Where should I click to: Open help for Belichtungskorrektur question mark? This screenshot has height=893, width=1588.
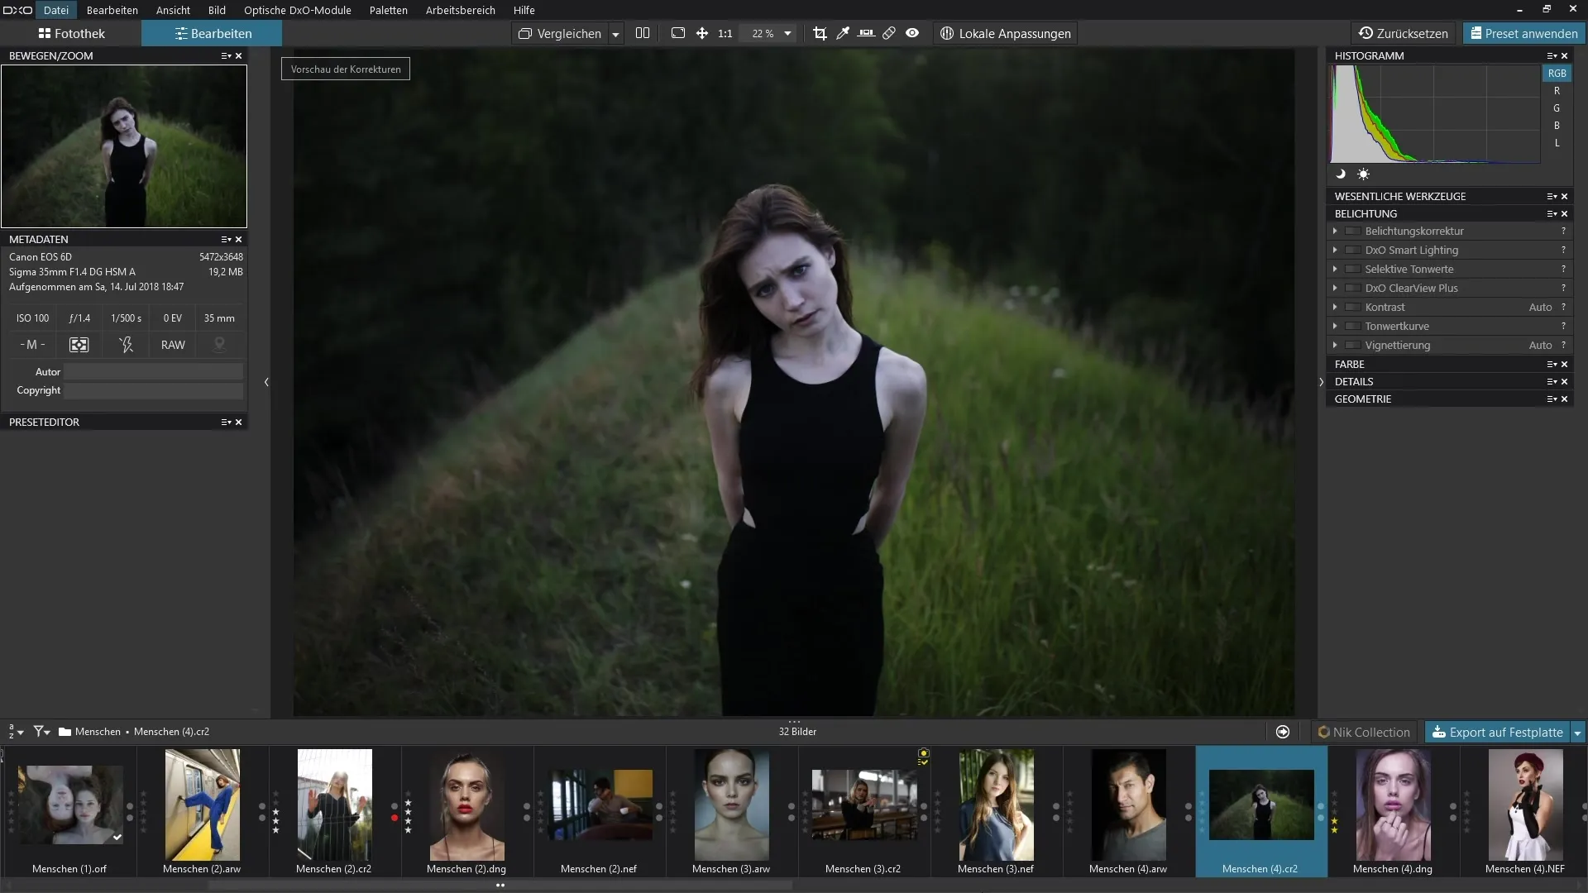click(1563, 231)
